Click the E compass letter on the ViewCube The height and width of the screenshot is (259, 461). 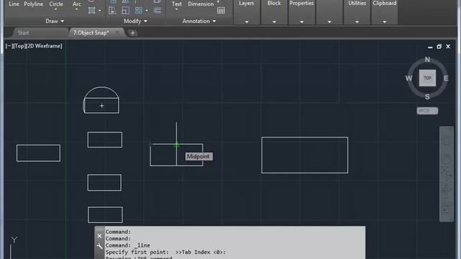(x=446, y=78)
